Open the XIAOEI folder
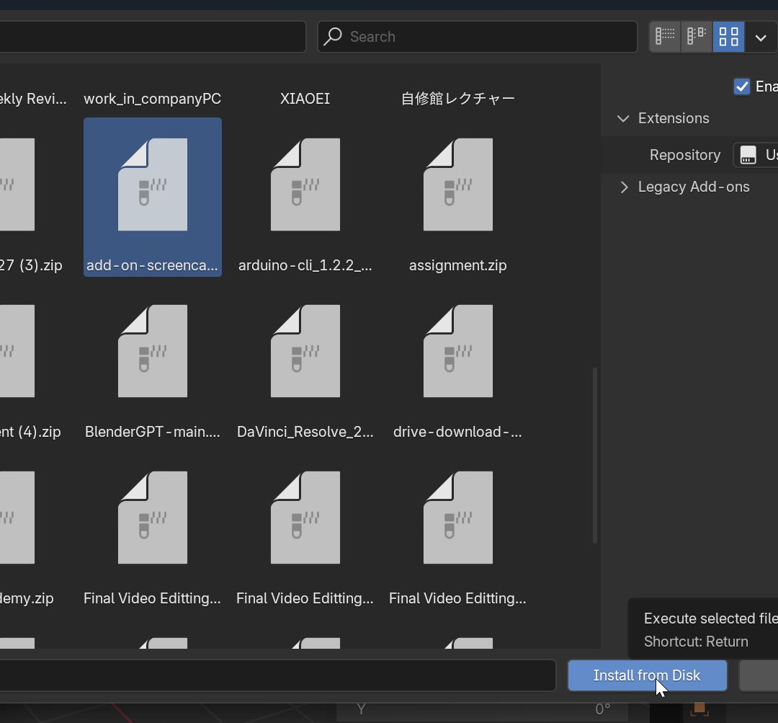The image size is (778, 723). click(x=305, y=99)
